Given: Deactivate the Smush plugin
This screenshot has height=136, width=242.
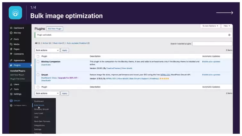Looking at the screenshot, I should (46, 81).
